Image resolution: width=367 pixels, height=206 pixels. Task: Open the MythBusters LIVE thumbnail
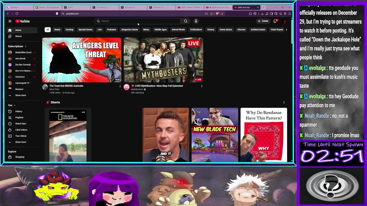point(163,60)
